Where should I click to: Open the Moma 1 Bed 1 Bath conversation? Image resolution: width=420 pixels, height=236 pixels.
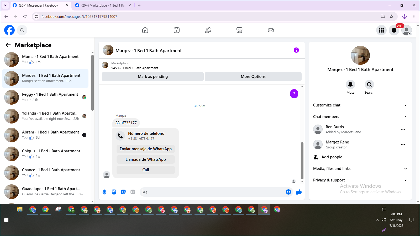coord(45,60)
